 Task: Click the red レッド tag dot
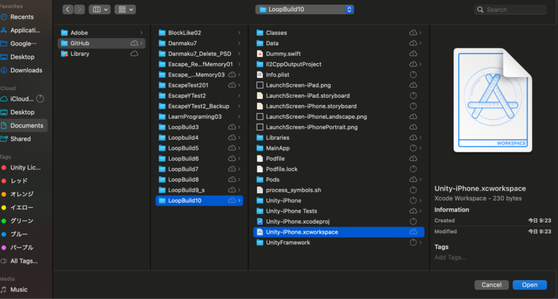pos(4,181)
